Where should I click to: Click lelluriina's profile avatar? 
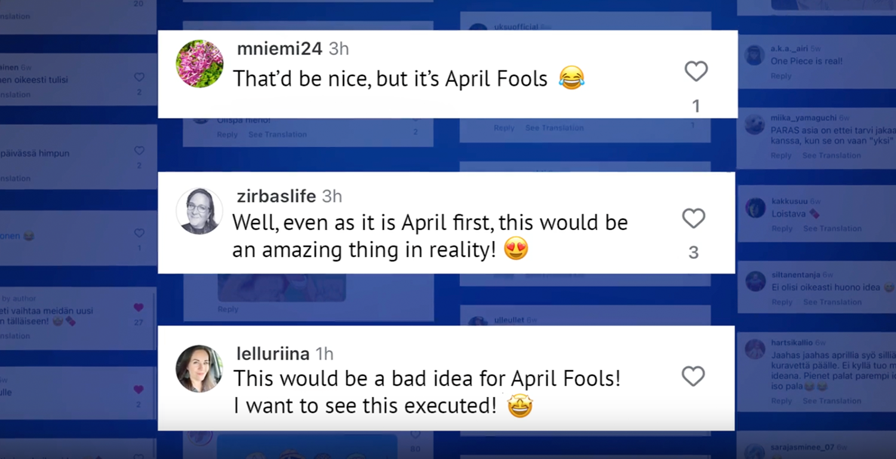point(200,368)
